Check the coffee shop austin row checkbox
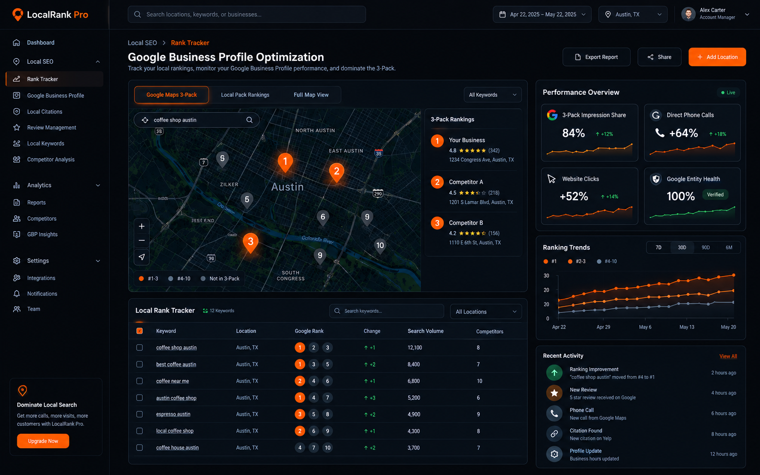 139,348
